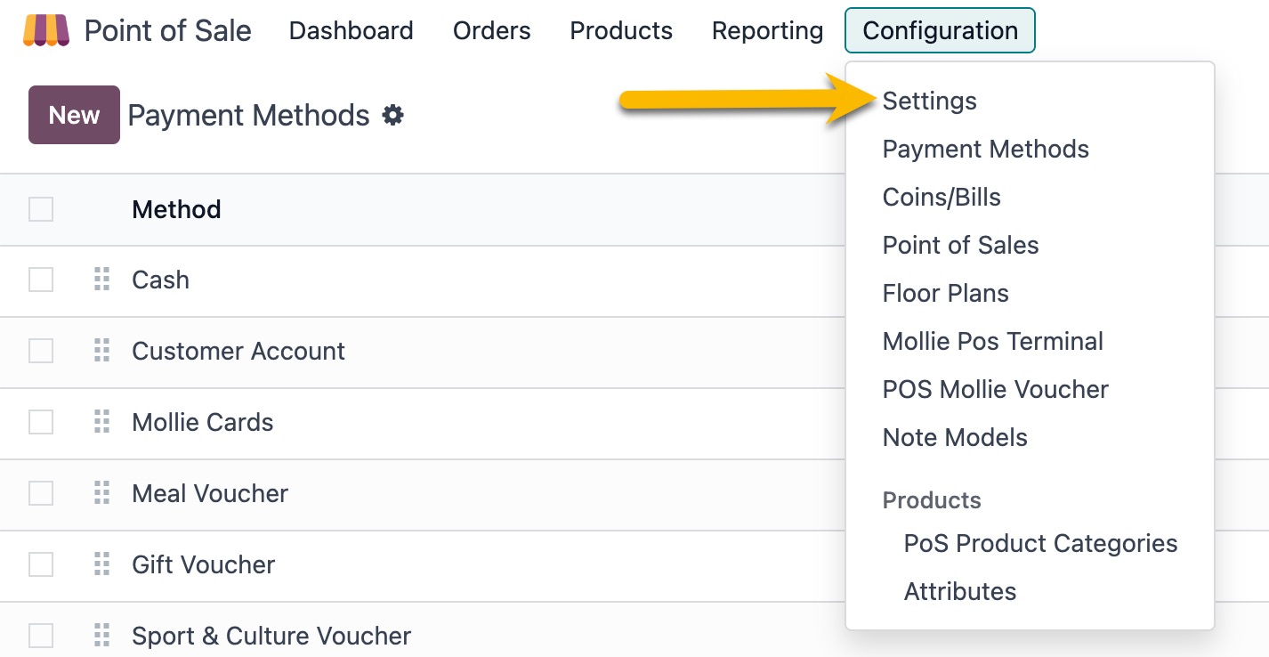Click the Meal Voucher drag handle icon
The image size is (1269, 657).
pyautogui.click(x=102, y=493)
